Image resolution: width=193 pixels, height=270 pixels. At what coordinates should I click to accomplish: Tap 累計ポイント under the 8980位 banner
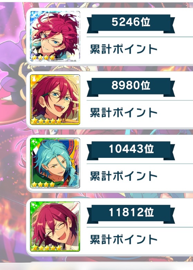tap(124, 112)
